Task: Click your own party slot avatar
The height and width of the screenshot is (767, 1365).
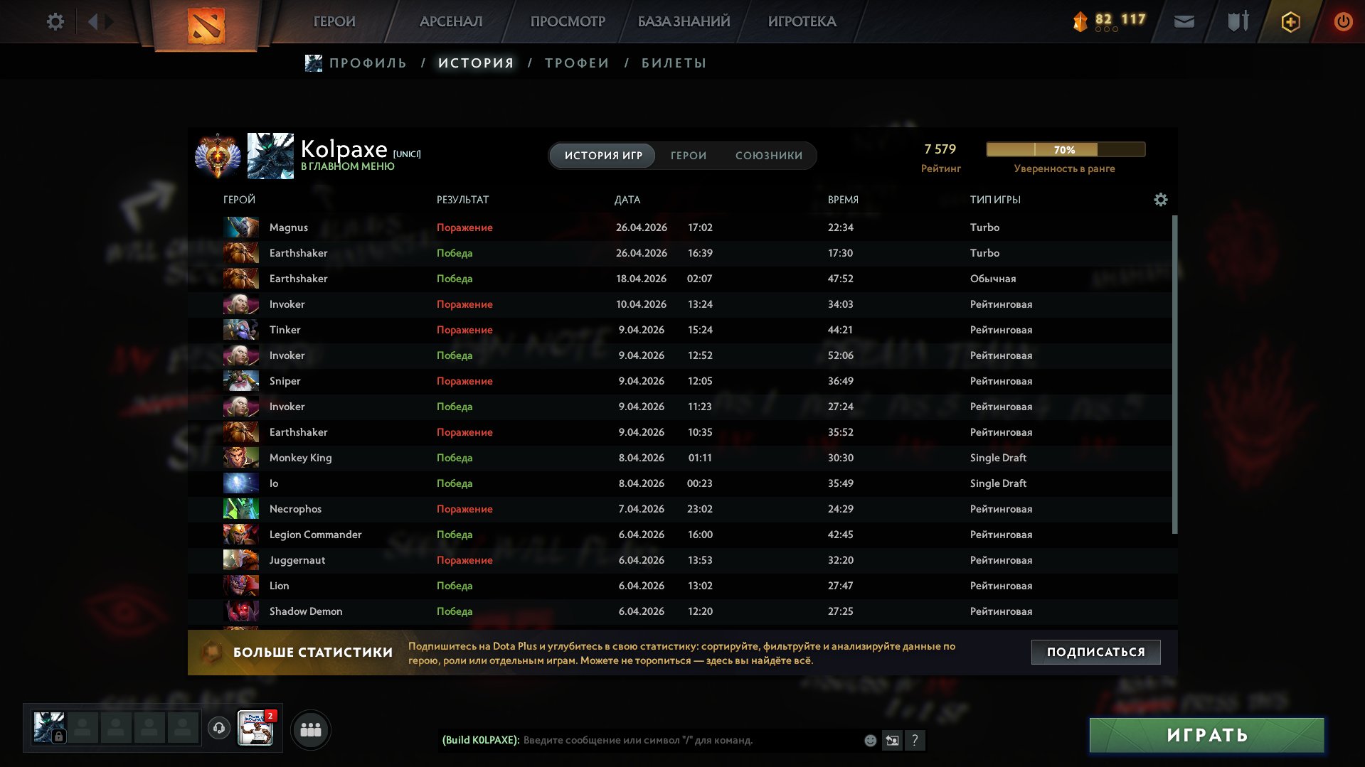Action: [50, 728]
